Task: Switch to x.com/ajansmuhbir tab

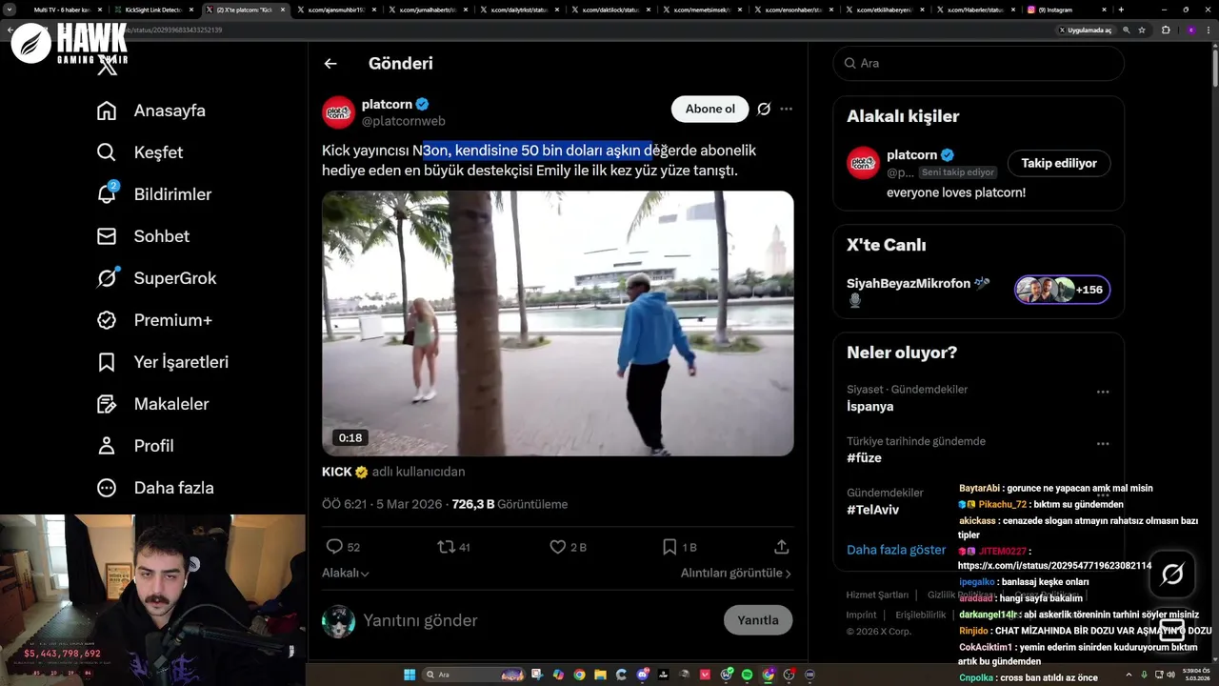Action: 334,10
